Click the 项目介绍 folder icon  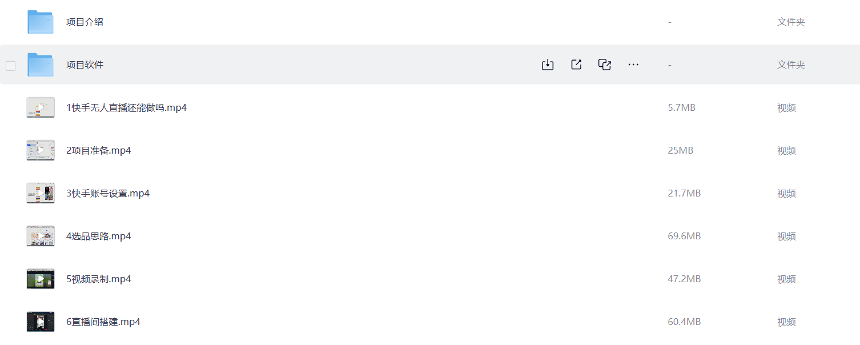coord(41,22)
